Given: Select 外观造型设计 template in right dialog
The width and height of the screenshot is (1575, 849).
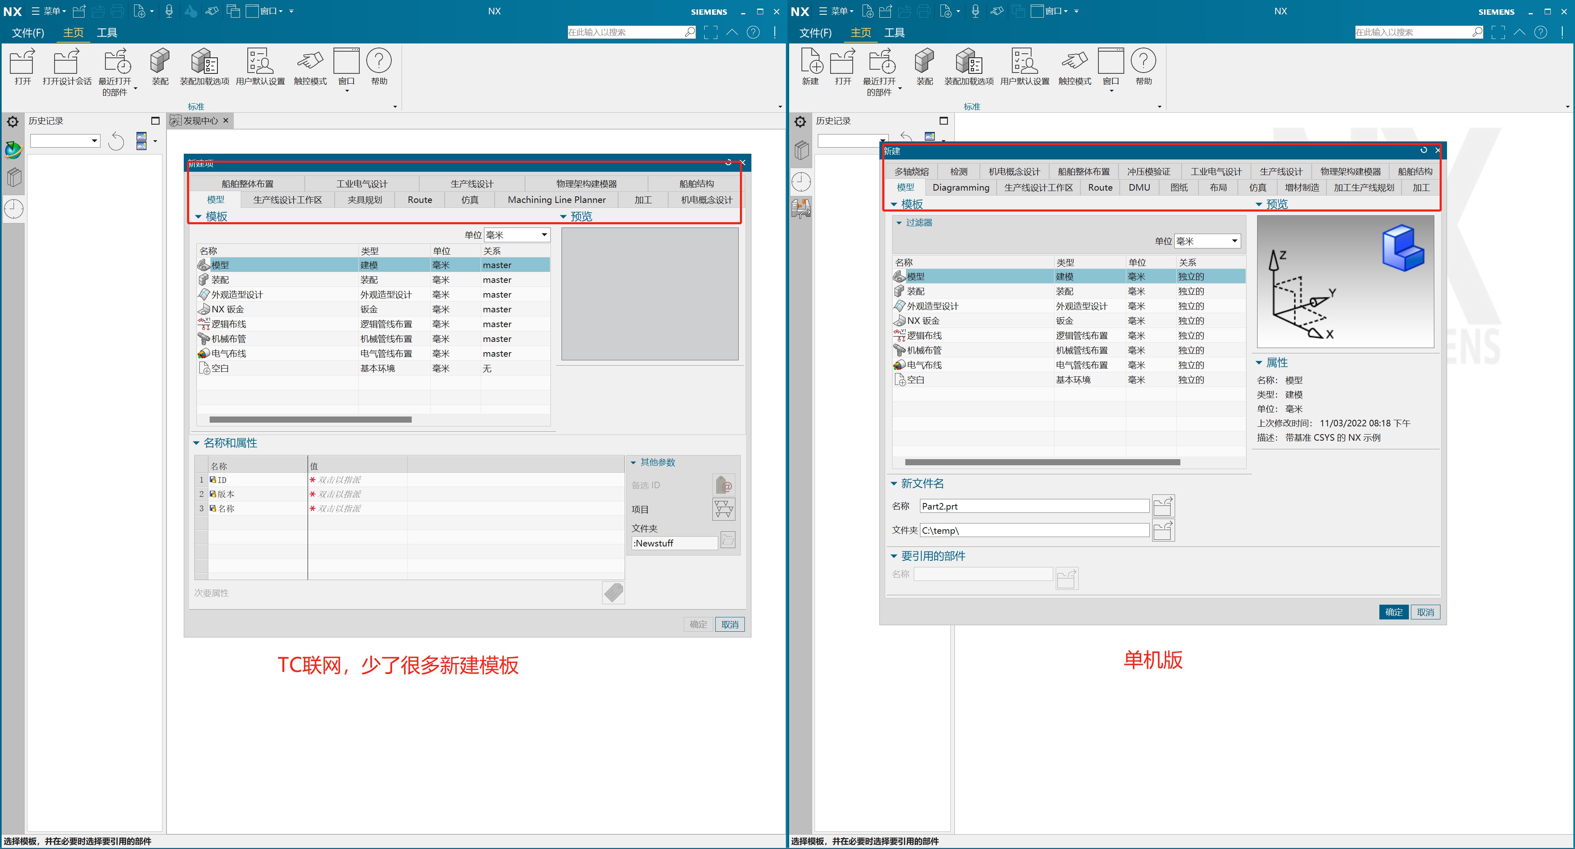Looking at the screenshot, I should [1069, 306].
